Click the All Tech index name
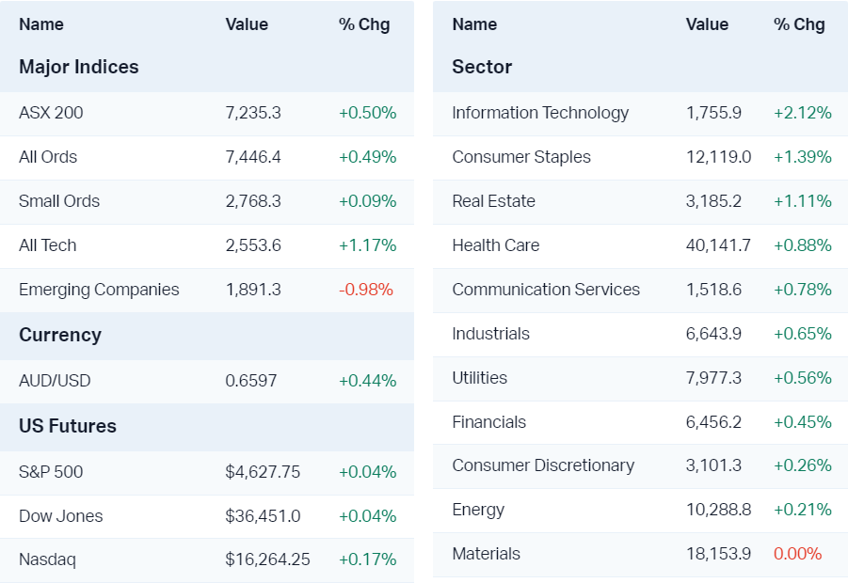The width and height of the screenshot is (848, 583). coord(48,245)
